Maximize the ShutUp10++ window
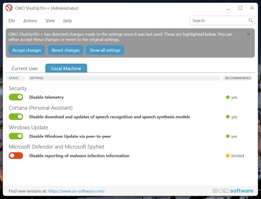Image resolution: width=261 pixels, height=199 pixels. (x=240, y=8)
